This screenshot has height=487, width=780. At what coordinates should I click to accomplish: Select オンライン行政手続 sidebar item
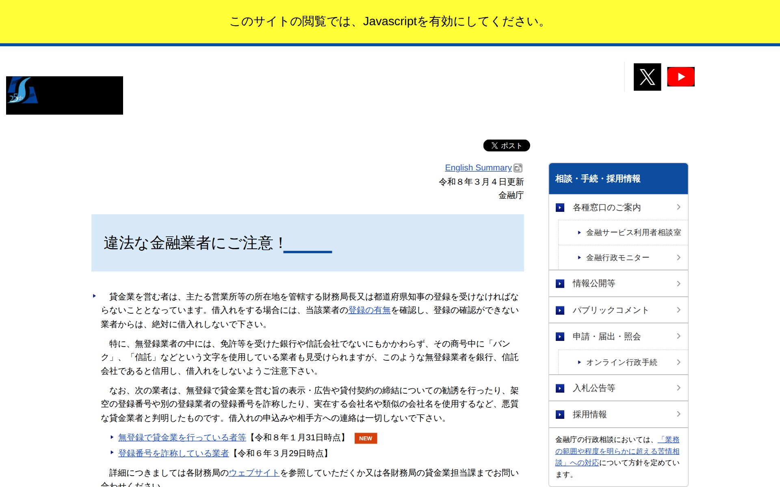pyautogui.click(x=621, y=362)
